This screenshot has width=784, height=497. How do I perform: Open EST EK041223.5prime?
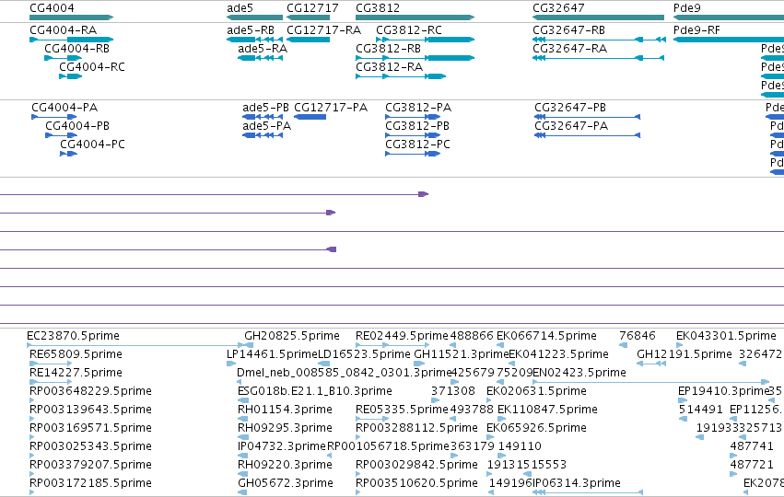click(558, 354)
